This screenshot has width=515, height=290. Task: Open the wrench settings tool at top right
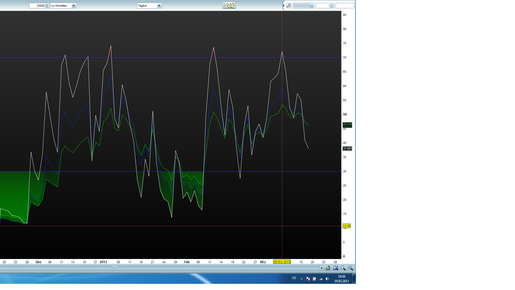[289, 6]
